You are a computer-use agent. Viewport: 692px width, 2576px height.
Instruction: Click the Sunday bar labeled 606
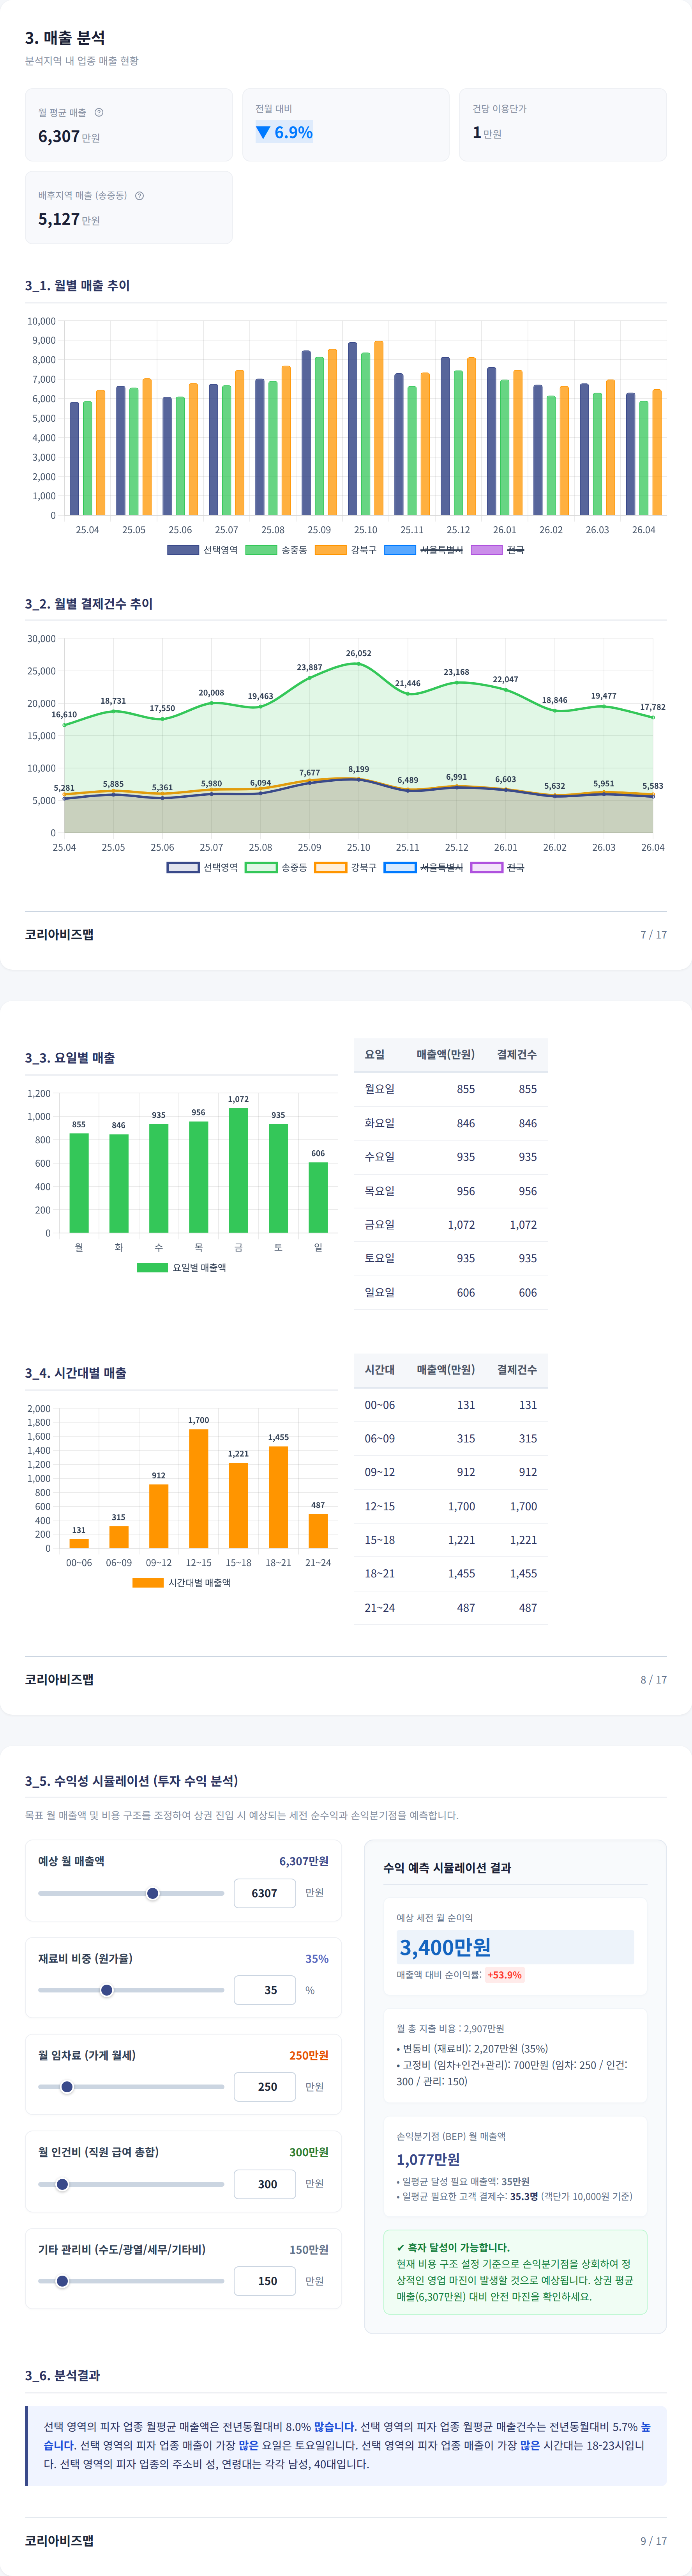(318, 1197)
